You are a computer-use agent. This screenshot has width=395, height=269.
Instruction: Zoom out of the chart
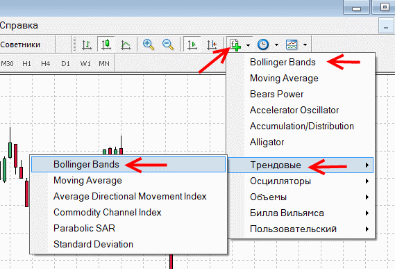pos(168,44)
